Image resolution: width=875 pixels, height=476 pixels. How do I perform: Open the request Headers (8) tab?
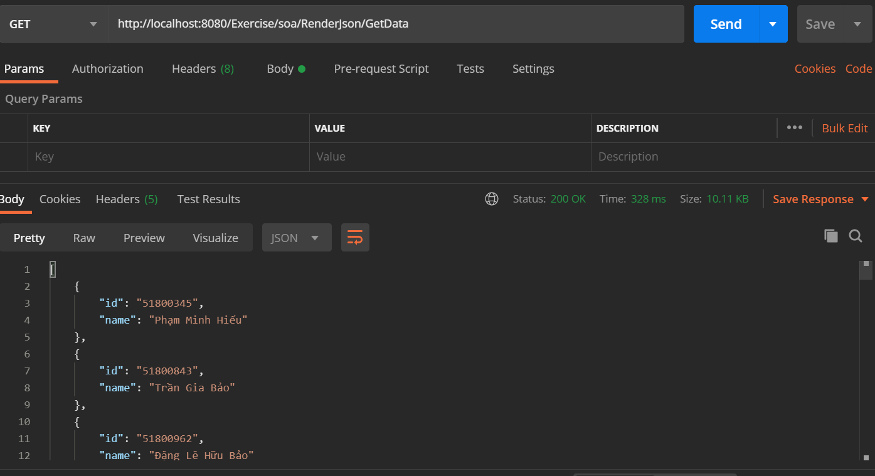pyautogui.click(x=203, y=68)
